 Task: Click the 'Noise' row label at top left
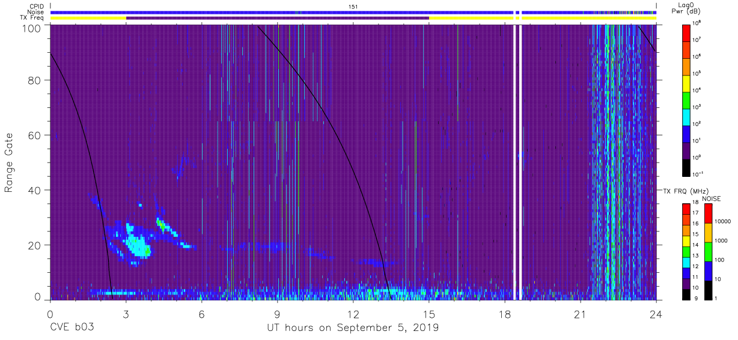pos(35,12)
